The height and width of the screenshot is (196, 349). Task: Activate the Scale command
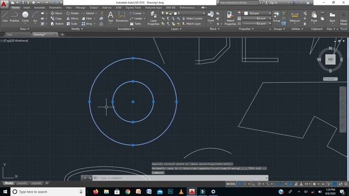[71, 24]
